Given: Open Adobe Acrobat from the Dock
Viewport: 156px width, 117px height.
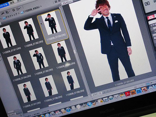Looking at the screenshot, I should coord(127,94).
